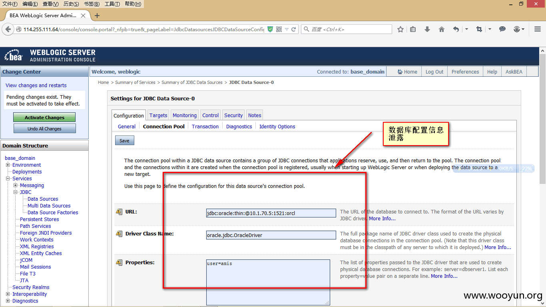This screenshot has width=546, height=307.
Task: Click the search magnifier icon
Action: (307, 29)
